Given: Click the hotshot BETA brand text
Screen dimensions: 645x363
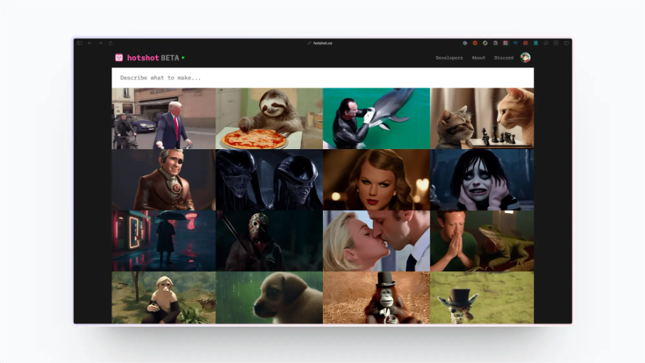Looking at the screenshot, I should 153,58.
